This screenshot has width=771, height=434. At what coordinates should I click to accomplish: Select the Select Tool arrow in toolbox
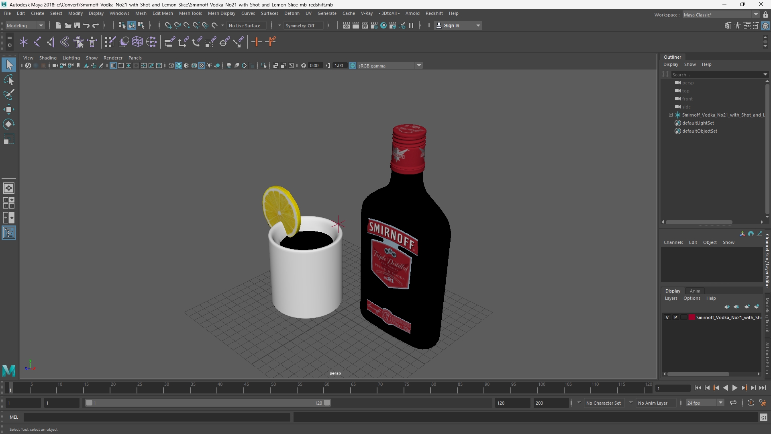pyautogui.click(x=9, y=65)
